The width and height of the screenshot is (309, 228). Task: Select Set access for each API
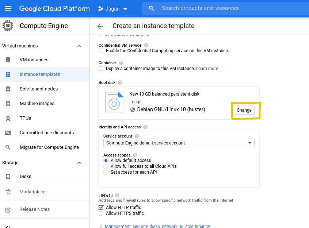pos(106,172)
